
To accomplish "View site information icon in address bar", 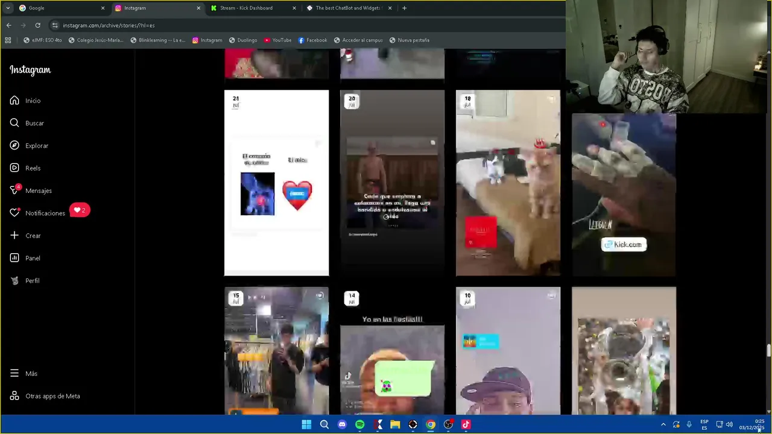I will [x=55, y=25].
